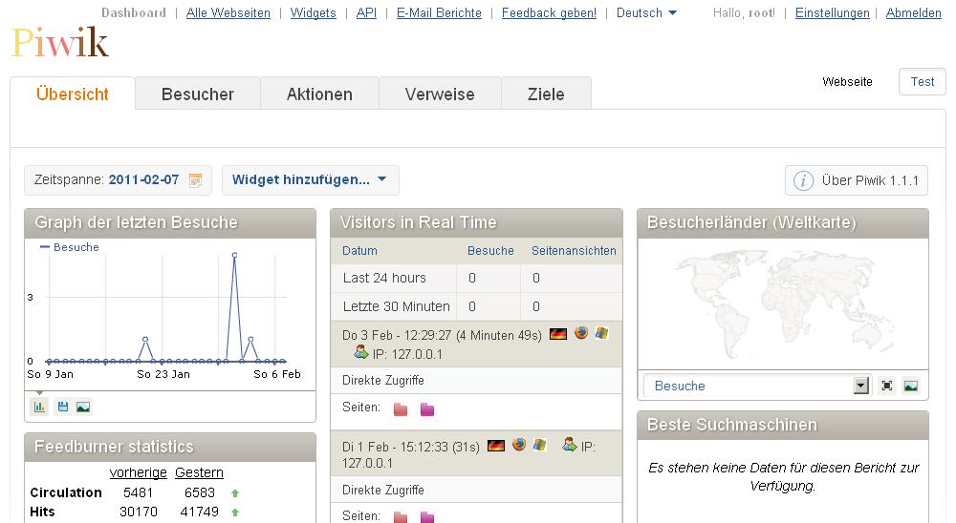Click the world map fullscreen icon
The height and width of the screenshot is (523, 956).
pos(887,386)
